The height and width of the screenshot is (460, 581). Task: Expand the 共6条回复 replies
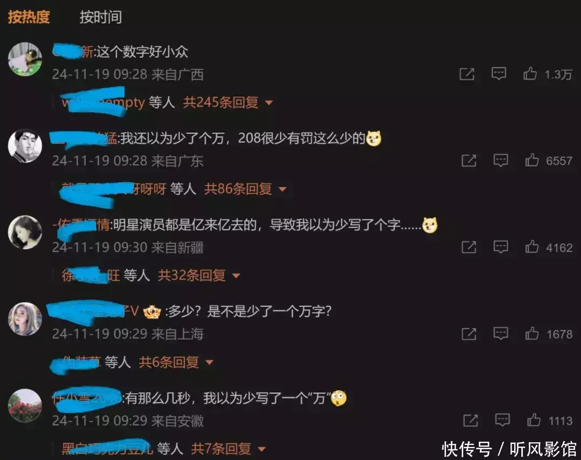click(176, 362)
